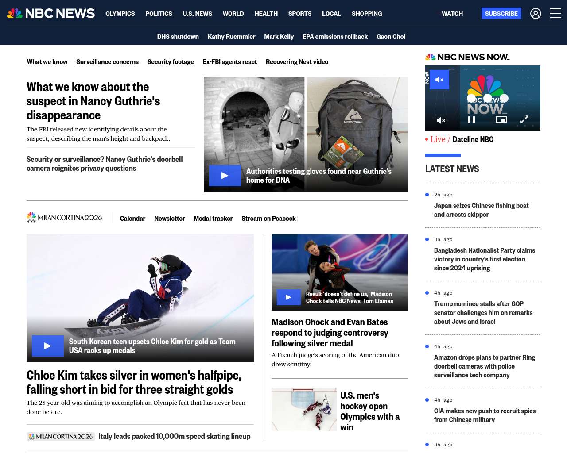Viewport: 567px width, 453px height.
Task: Open the DHS shutdown trending topic
Action: click(x=178, y=37)
